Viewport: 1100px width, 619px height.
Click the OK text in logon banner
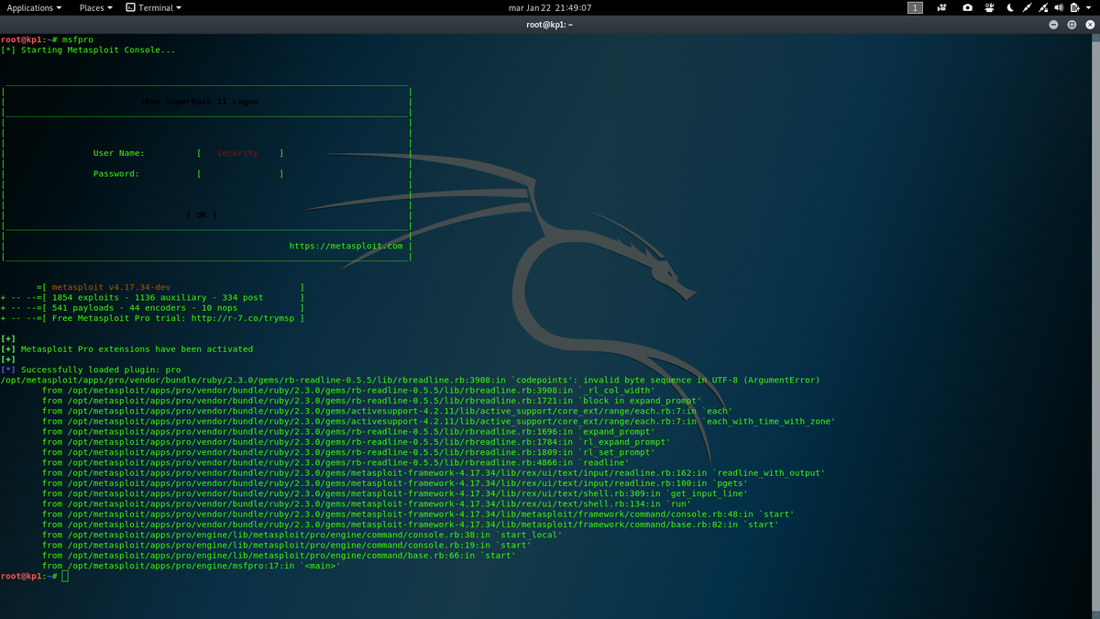click(202, 215)
